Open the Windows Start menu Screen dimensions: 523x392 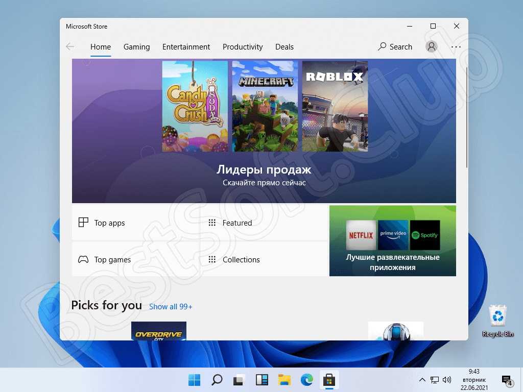[194, 380]
